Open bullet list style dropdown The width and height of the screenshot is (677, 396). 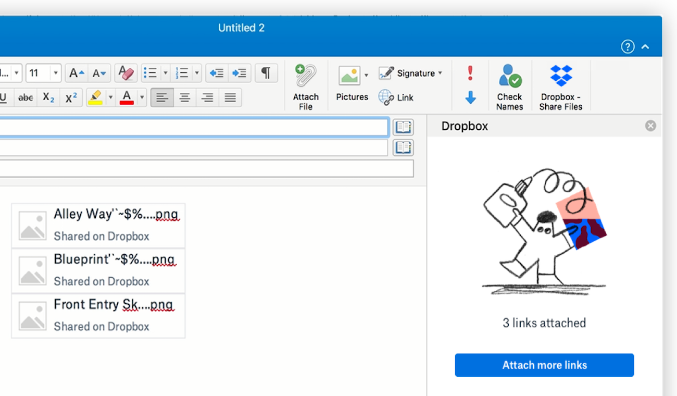pyautogui.click(x=166, y=73)
